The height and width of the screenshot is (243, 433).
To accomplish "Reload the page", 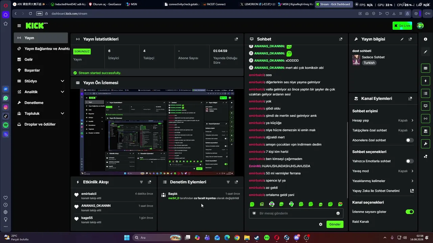I will point(30,13).
